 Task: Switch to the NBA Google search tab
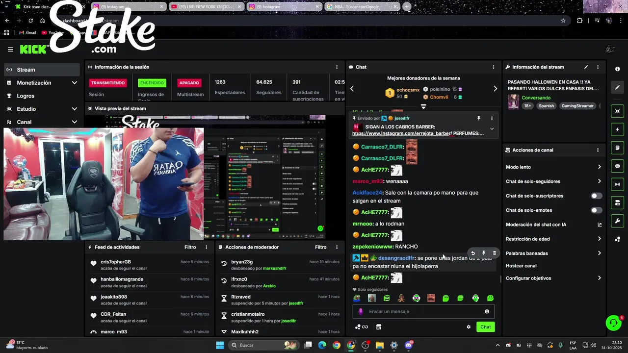click(x=361, y=7)
